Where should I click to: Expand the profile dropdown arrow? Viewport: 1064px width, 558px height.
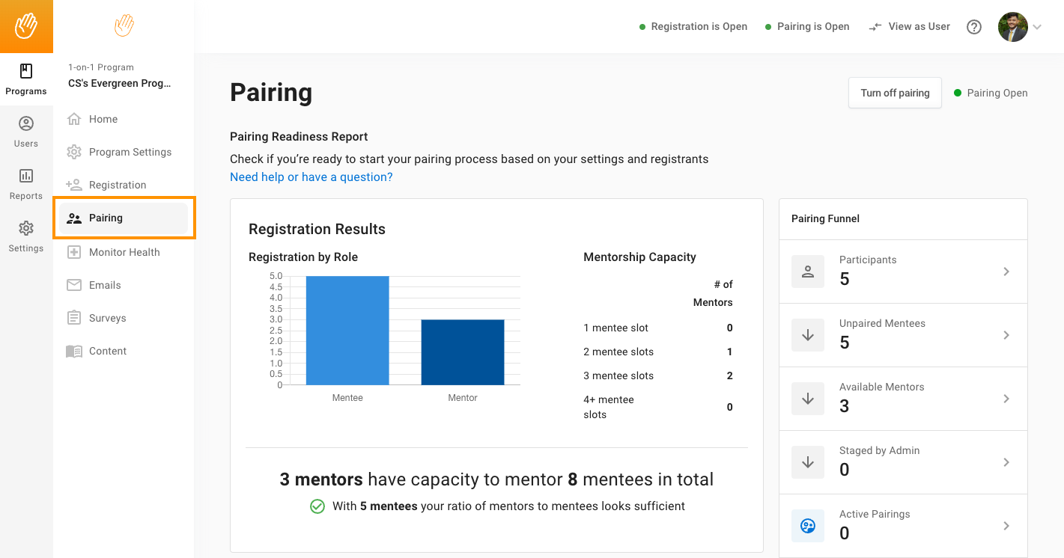click(x=1037, y=27)
